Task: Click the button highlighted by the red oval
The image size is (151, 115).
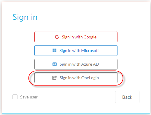Action: coord(76,78)
